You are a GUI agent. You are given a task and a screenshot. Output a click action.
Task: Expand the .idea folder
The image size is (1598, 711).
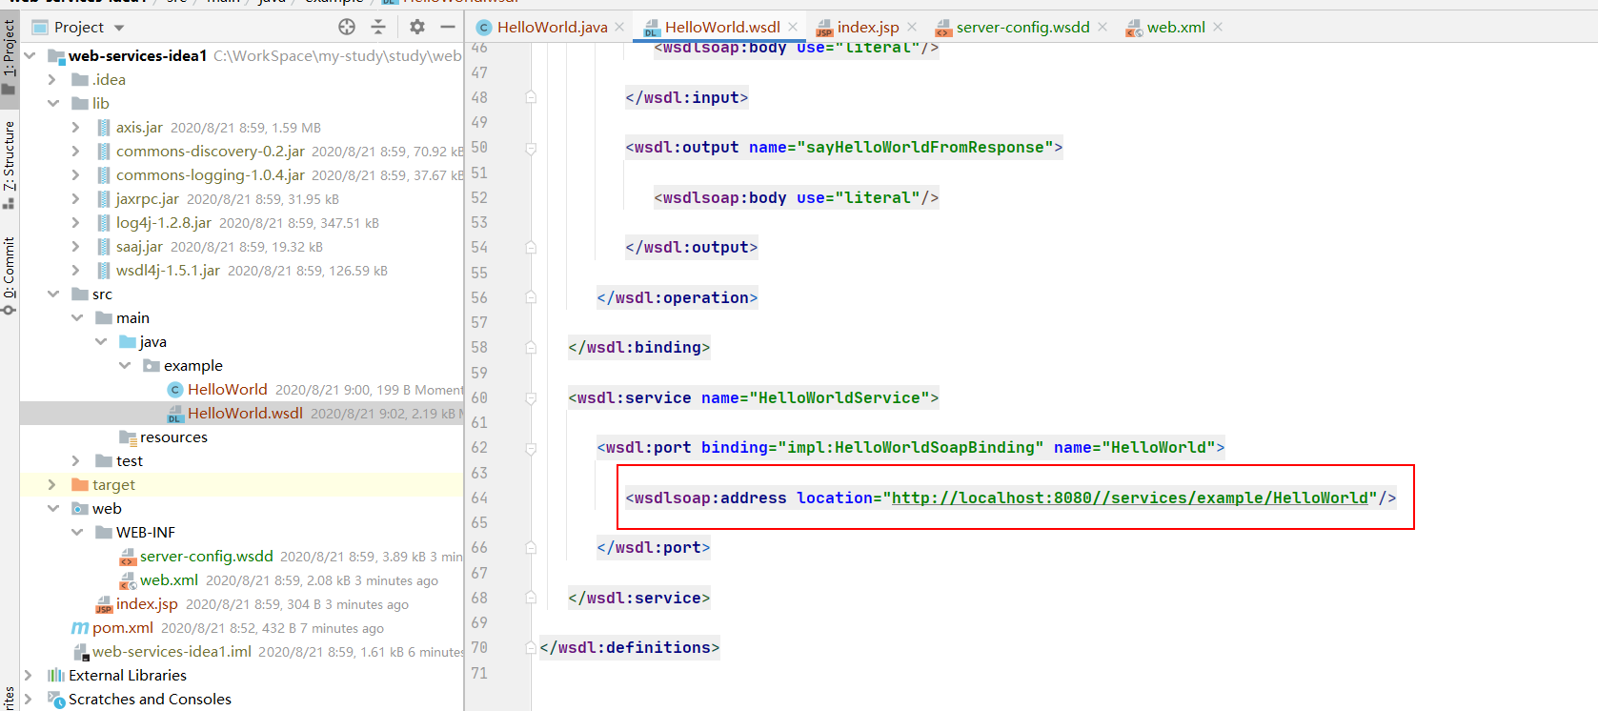[52, 79]
